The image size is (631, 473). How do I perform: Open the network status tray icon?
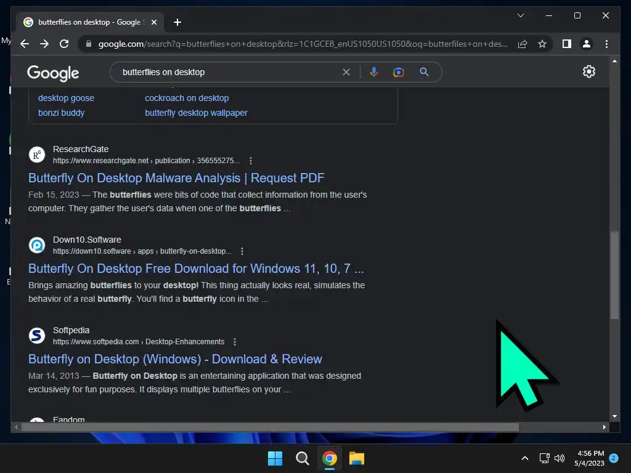point(545,458)
